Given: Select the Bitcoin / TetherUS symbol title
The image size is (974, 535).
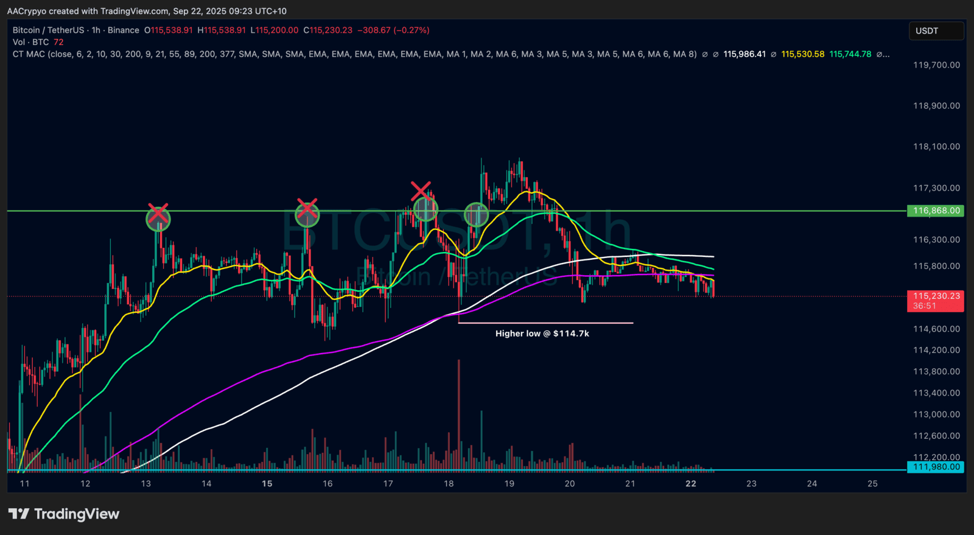Looking at the screenshot, I should (x=49, y=30).
